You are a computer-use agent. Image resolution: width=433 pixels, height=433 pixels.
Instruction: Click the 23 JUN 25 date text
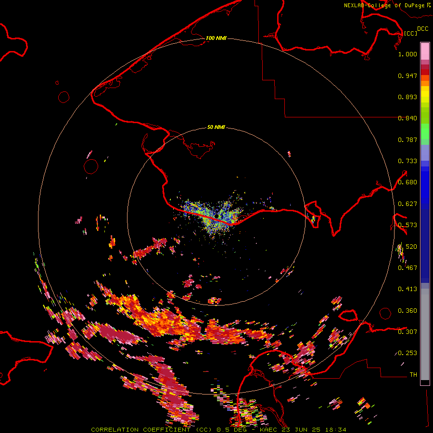[x=301, y=430]
